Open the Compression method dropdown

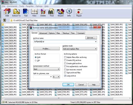[47, 69]
